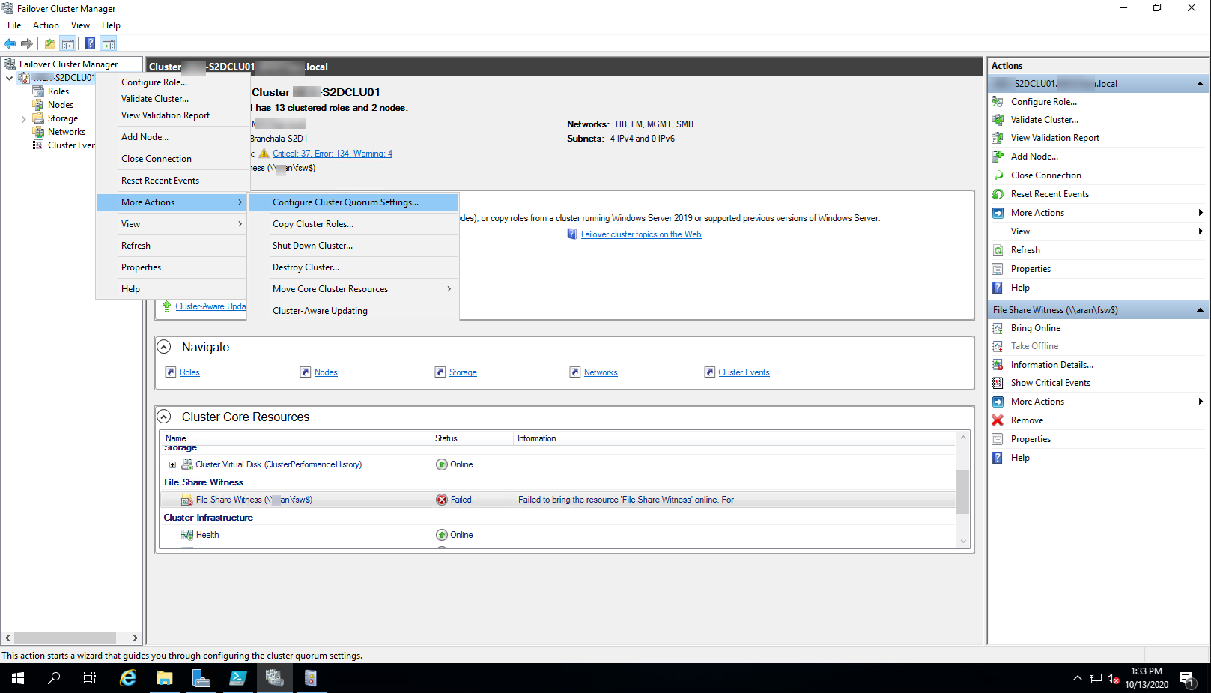Choose Copy Cluster Roles in submenu
Viewport: 1211px width, 693px height.
point(353,224)
